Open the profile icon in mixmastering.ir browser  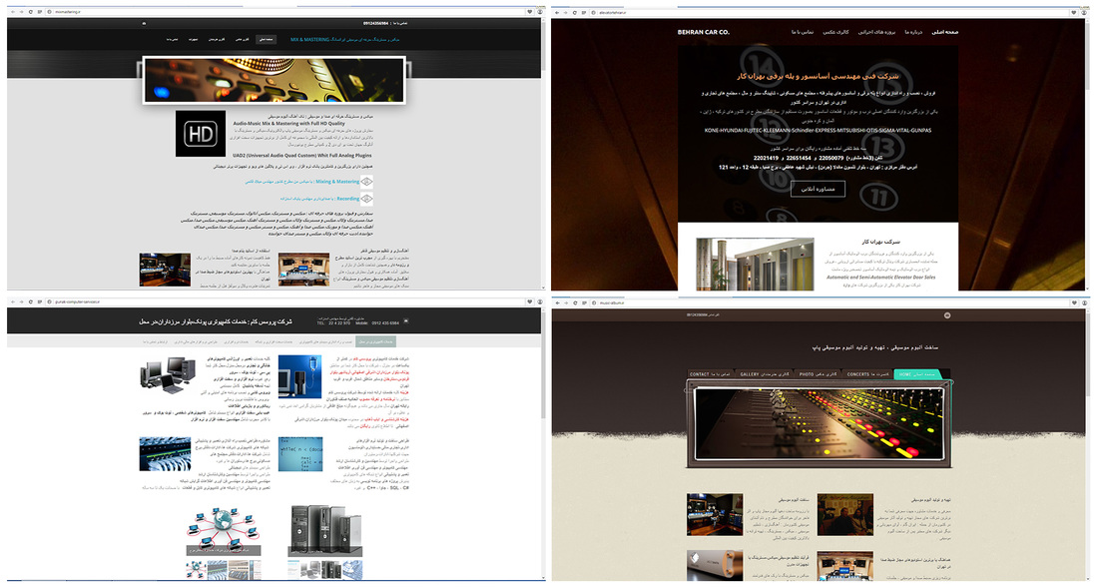point(539,11)
